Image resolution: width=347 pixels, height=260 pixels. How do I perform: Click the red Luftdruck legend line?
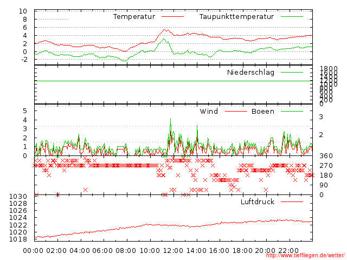pyautogui.click(x=292, y=201)
